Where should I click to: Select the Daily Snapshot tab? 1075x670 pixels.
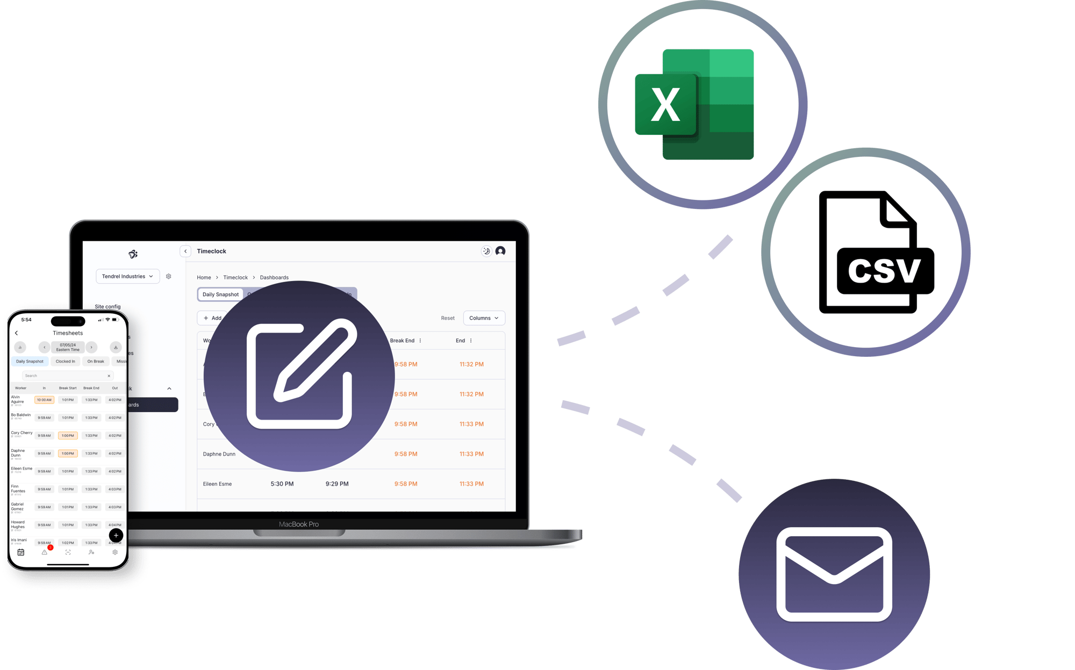219,294
